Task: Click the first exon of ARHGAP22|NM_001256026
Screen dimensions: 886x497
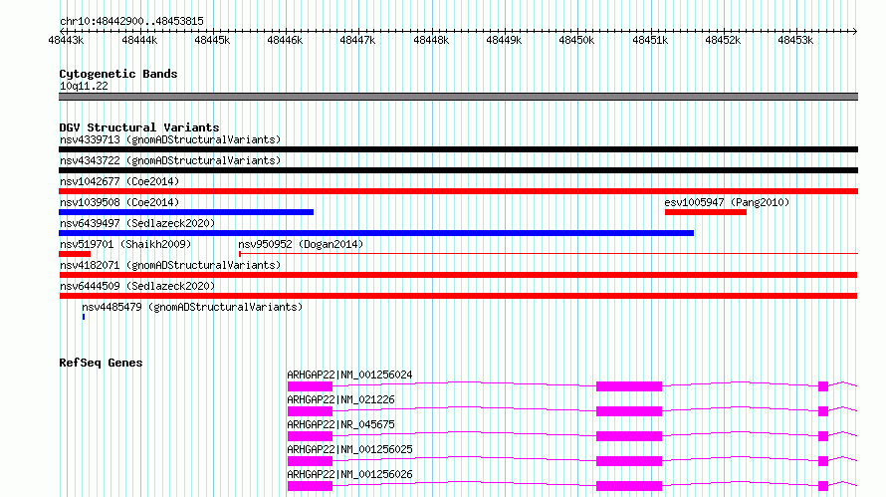Action: (311, 486)
